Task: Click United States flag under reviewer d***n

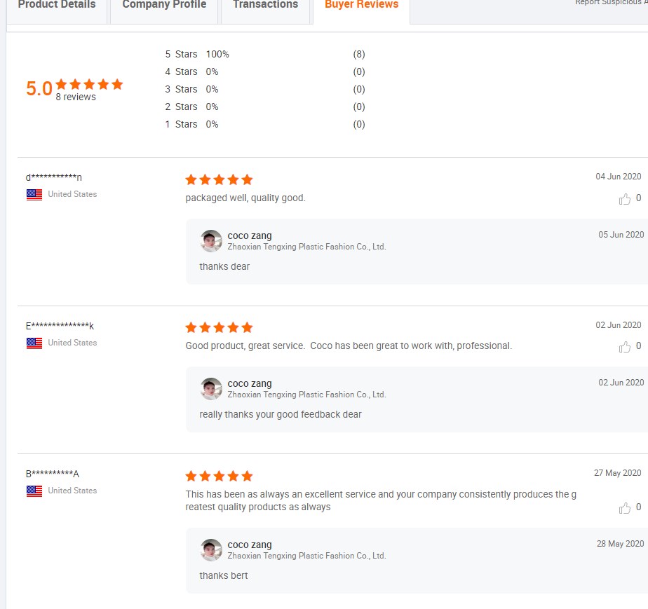Action: pyautogui.click(x=34, y=195)
